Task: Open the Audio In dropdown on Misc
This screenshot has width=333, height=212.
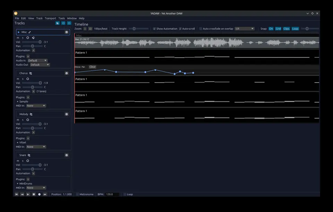Action: point(37,60)
